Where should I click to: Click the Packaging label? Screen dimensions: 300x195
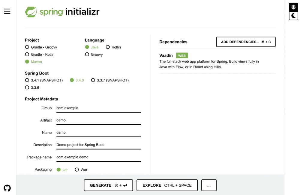43,170
